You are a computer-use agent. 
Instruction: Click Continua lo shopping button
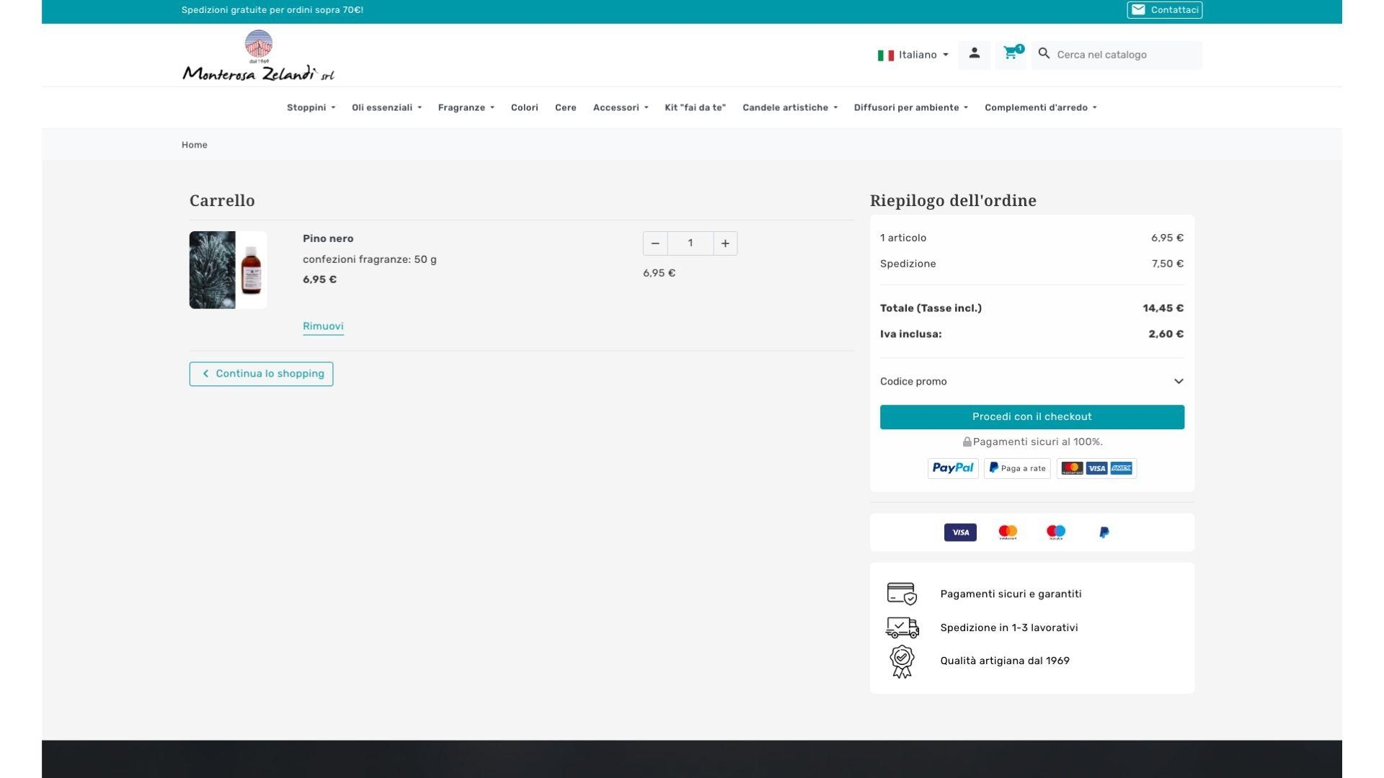pyautogui.click(x=261, y=374)
